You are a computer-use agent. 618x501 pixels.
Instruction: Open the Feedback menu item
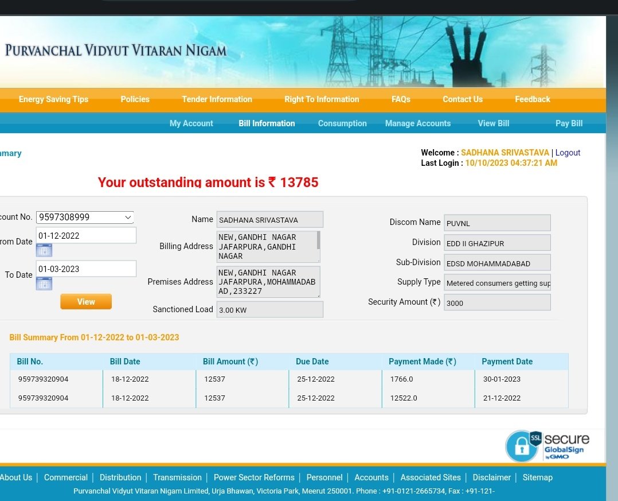(x=533, y=99)
